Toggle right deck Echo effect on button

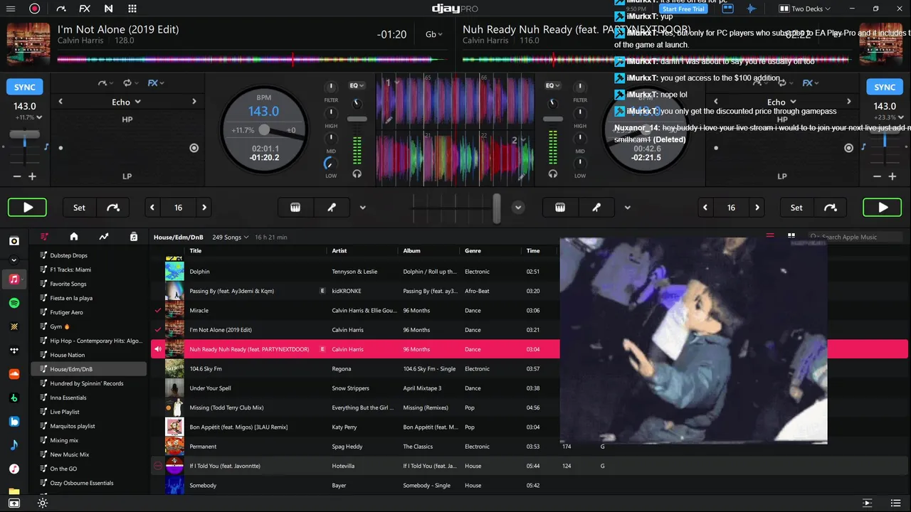point(848,148)
